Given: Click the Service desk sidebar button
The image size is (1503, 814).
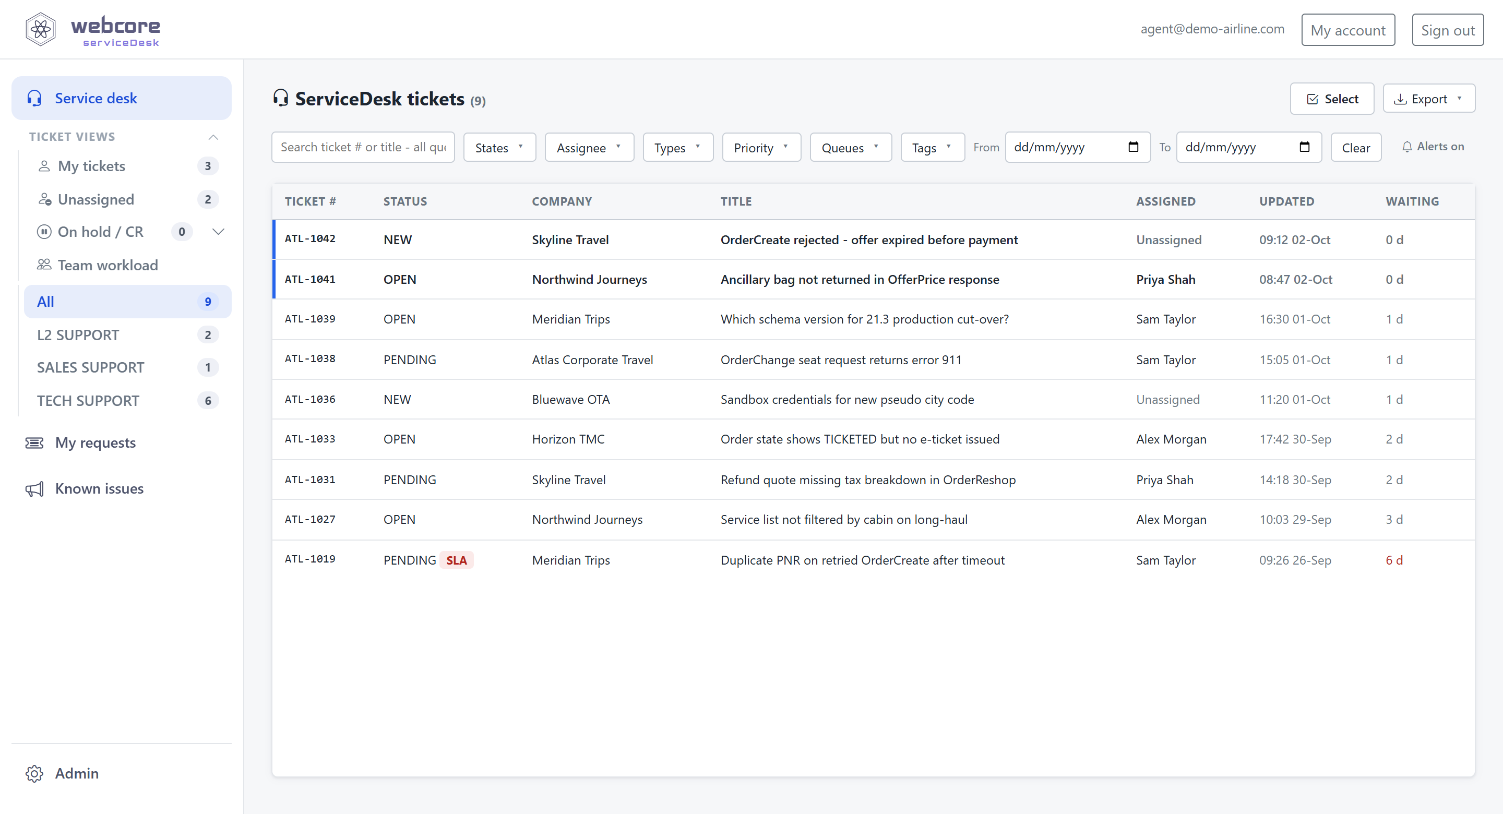Looking at the screenshot, I should click(x=122, y=98).
